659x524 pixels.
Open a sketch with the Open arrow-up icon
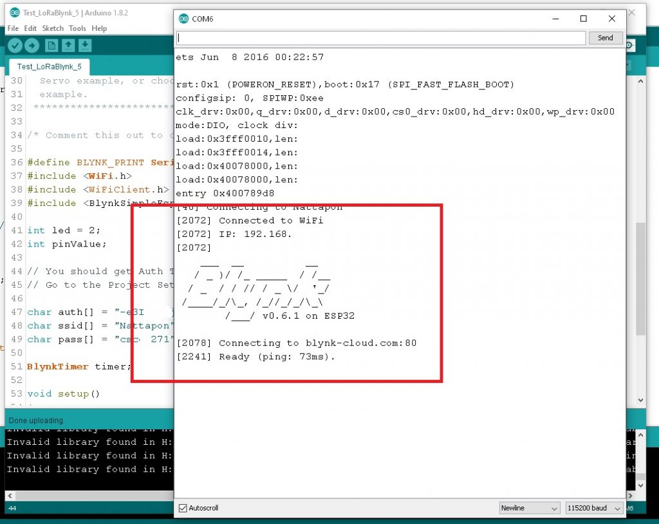click(x=68, y=46)
